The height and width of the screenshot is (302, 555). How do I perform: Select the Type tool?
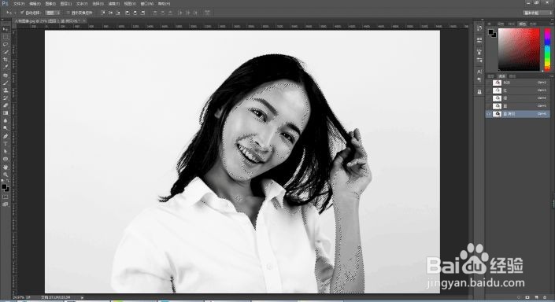(x=6, y=144)
